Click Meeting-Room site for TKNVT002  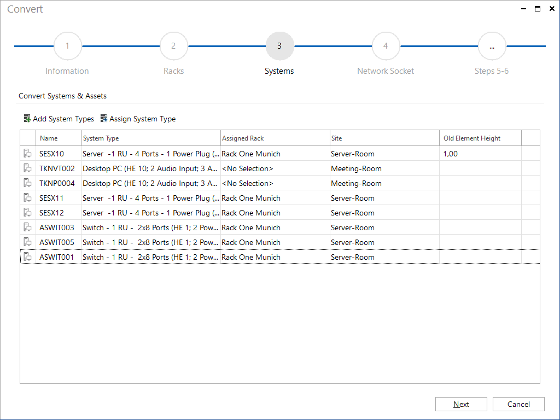[356, 168]
